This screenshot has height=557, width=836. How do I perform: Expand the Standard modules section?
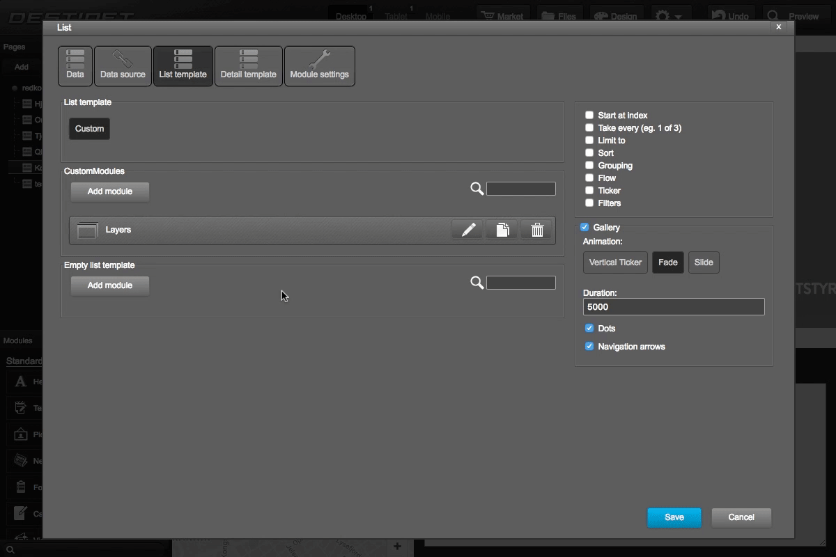pyautogui.click(x=24, y=361)
